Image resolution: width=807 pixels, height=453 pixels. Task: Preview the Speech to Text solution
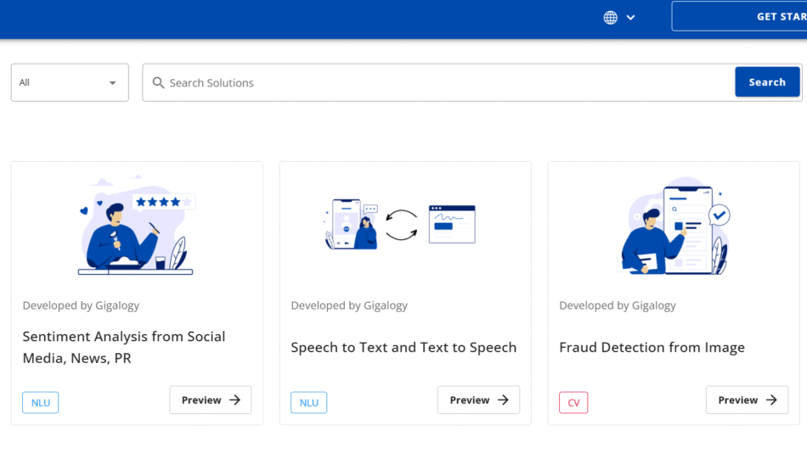click(x=479, y=400)
